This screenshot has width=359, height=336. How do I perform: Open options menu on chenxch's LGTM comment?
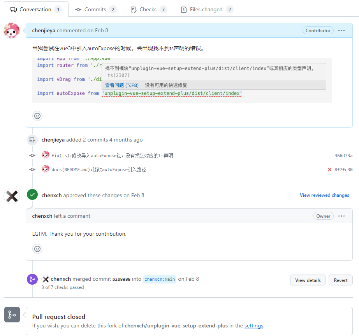point(341,216)
